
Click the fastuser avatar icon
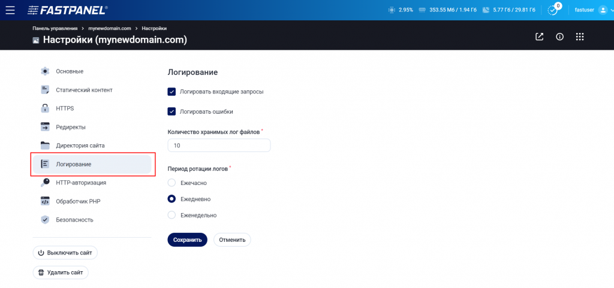click(603, 10)
